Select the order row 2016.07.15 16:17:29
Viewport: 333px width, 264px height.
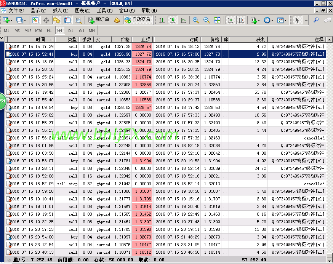(166, 46)
